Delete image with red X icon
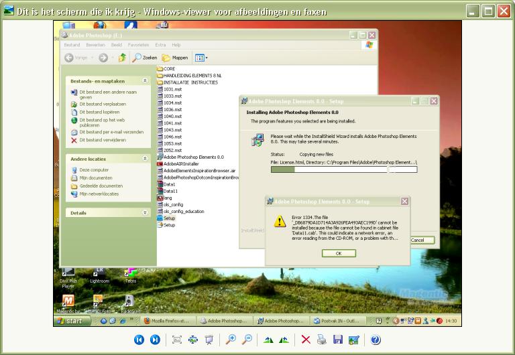515x355 pixels. pyautogui.click(x=306, y=340)
